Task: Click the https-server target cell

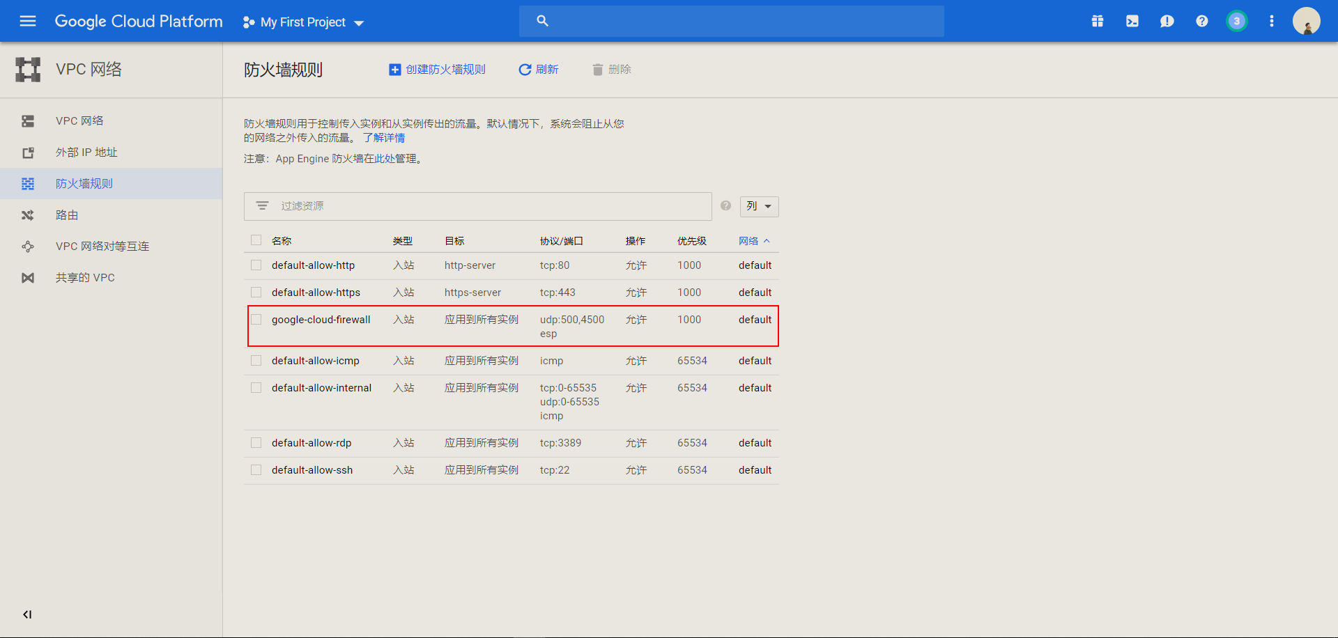Action: pos(472,293)
